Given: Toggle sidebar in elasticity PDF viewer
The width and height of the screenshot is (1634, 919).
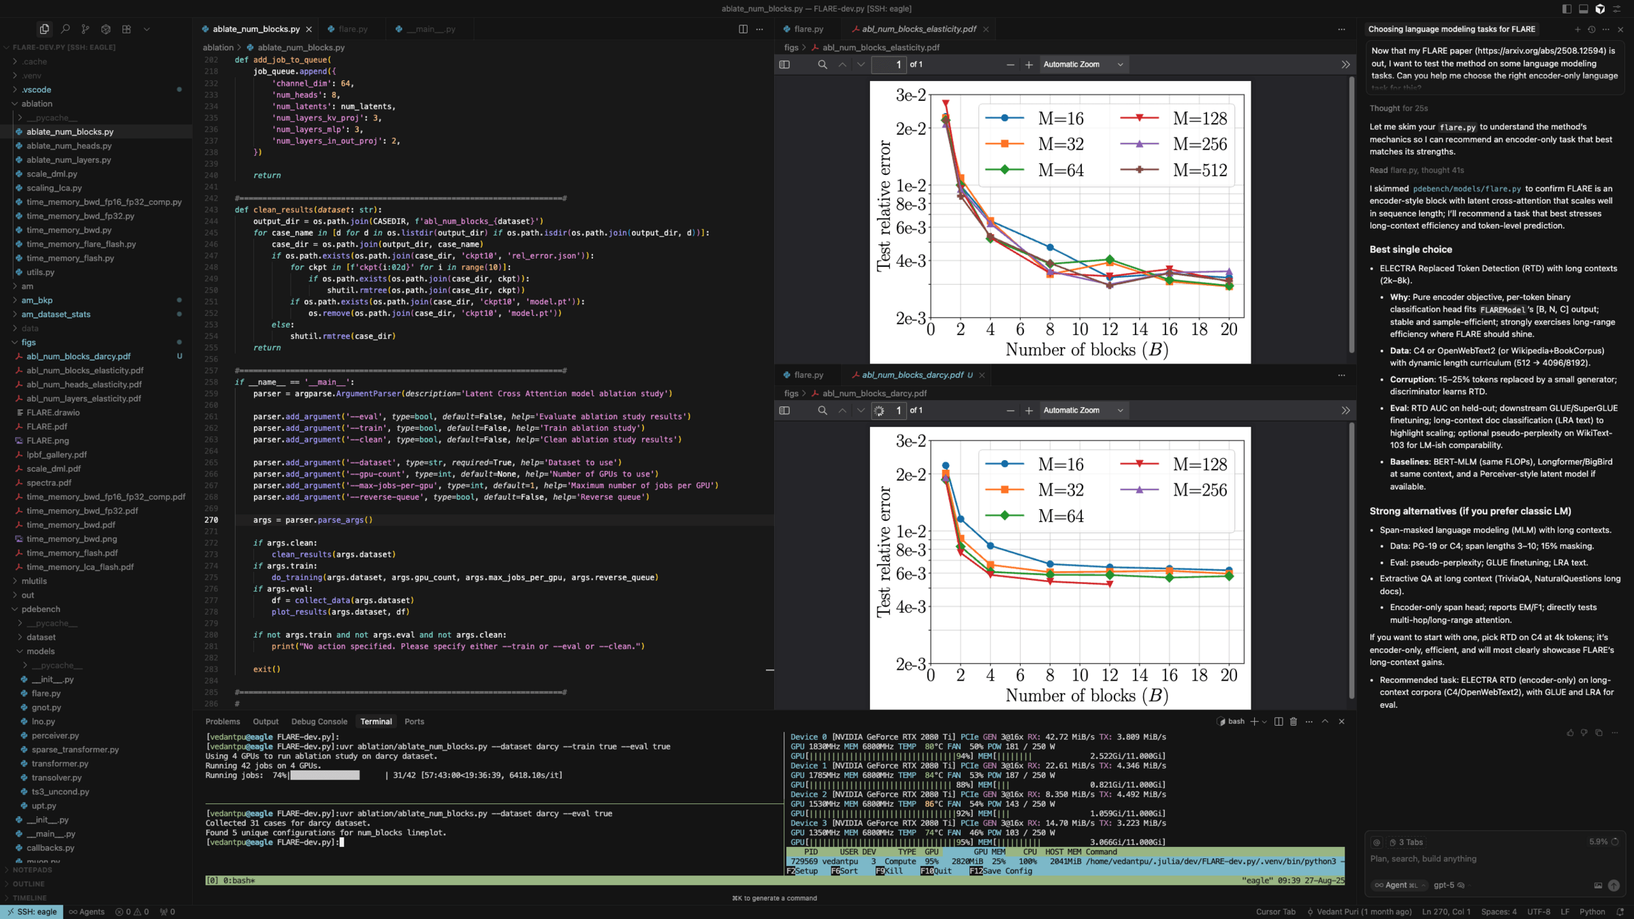Looking at the screenshot, I should click(x=784, y=65).
